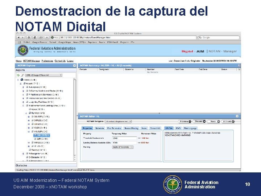Image resolution: width=261 pixels, height=196 pixels.
Task: Click the Discard button
Action: pyautogui.click(x=199, y=122)
